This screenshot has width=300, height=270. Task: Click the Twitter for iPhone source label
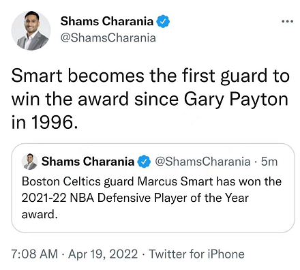[x=196, y=254]
